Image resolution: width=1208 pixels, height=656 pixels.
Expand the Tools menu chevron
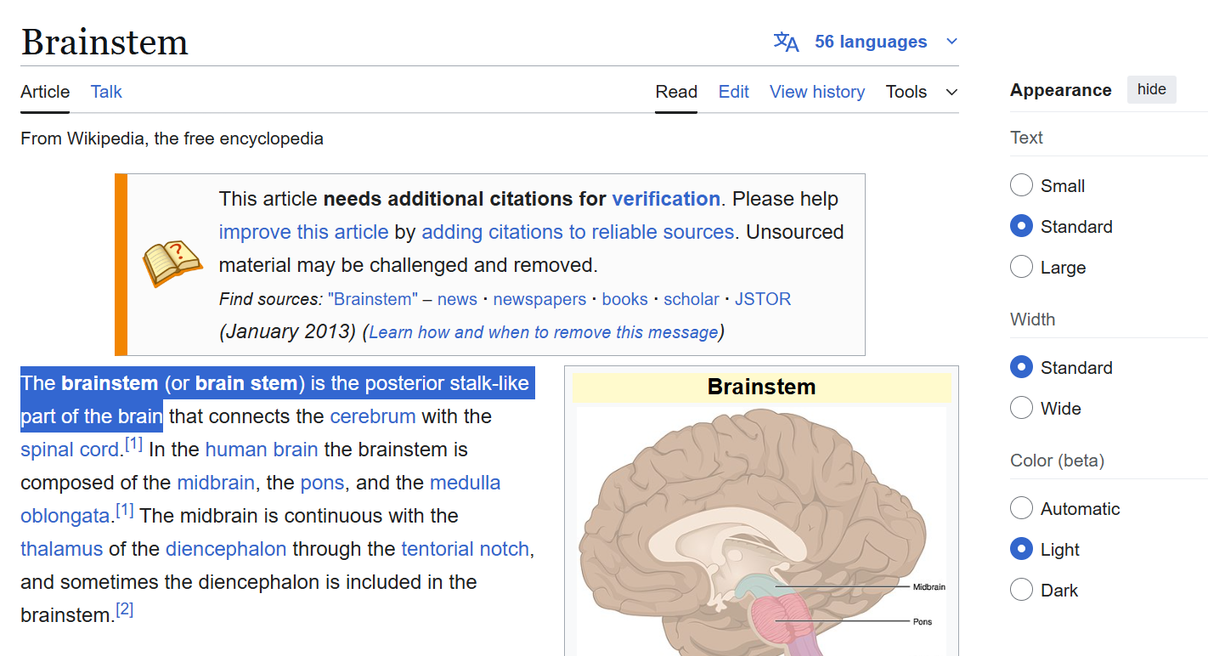pos(951,92)
